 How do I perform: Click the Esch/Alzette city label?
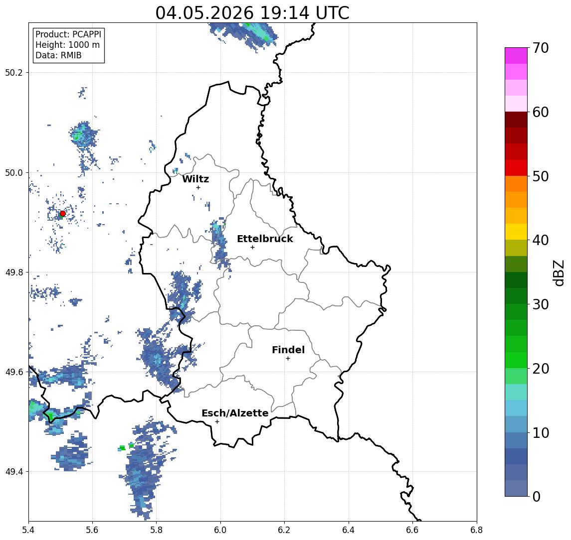tap(235, 413)
